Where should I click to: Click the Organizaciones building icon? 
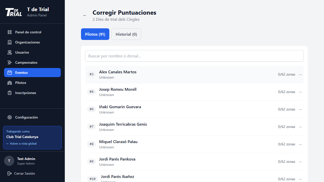coord(10,42)
